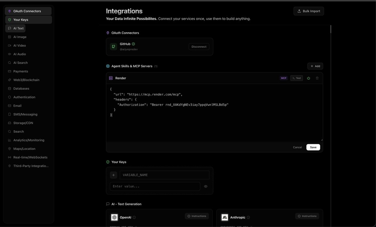The height and width of the screenshot is (227, 376).
Task: Click the GitHub logo icon
Action: (x=113, y=47)
